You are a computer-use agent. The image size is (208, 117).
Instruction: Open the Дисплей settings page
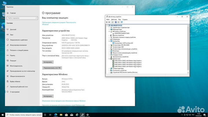point(13,29)
